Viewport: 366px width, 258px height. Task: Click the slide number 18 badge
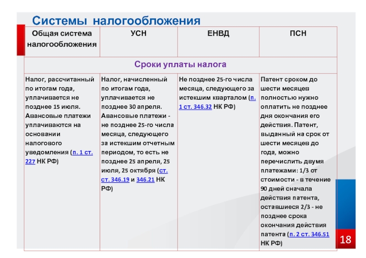(x=345, y=239)
